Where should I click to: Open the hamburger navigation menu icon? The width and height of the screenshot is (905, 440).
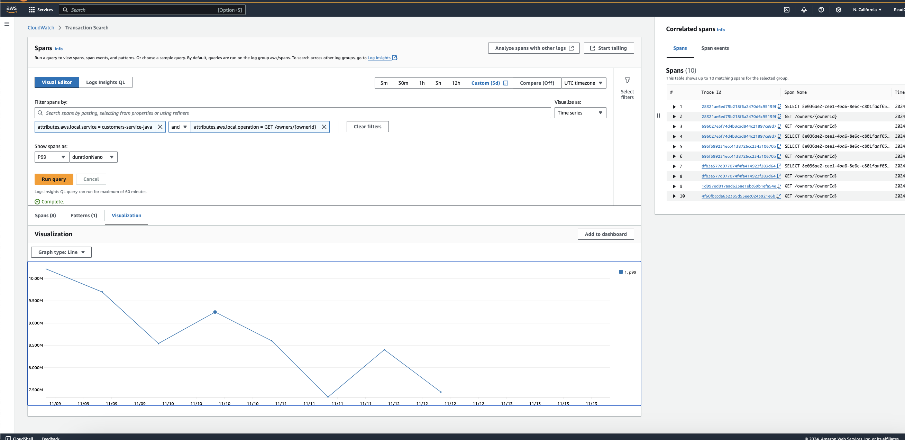pos(7,24)
